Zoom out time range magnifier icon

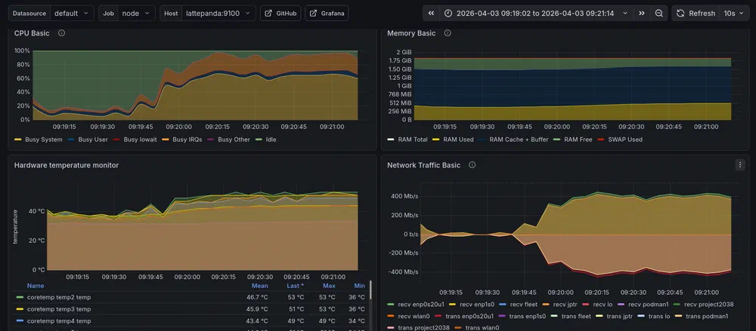pyautogui.click(x=658, y=14)
